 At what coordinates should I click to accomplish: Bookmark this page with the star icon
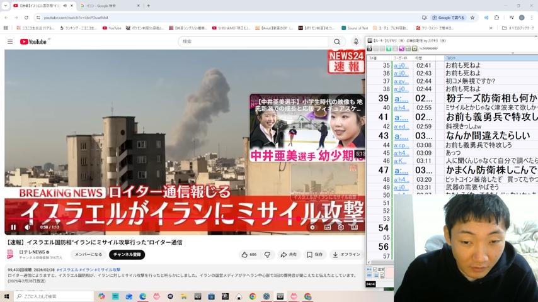[x=472, y=18]
